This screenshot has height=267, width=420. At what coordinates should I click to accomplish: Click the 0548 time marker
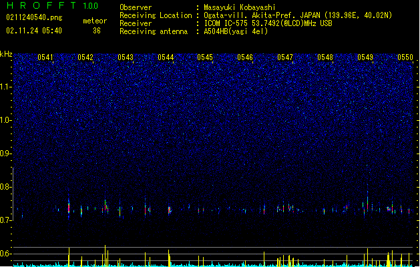tap(325, 57)
